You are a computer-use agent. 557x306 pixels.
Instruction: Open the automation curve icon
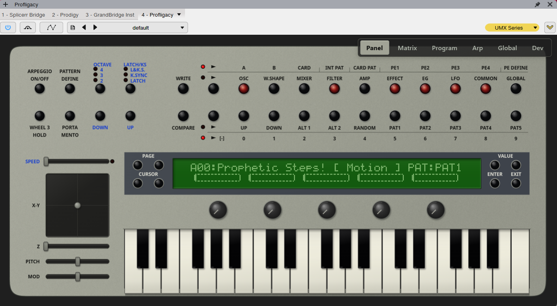pos(51,28)
